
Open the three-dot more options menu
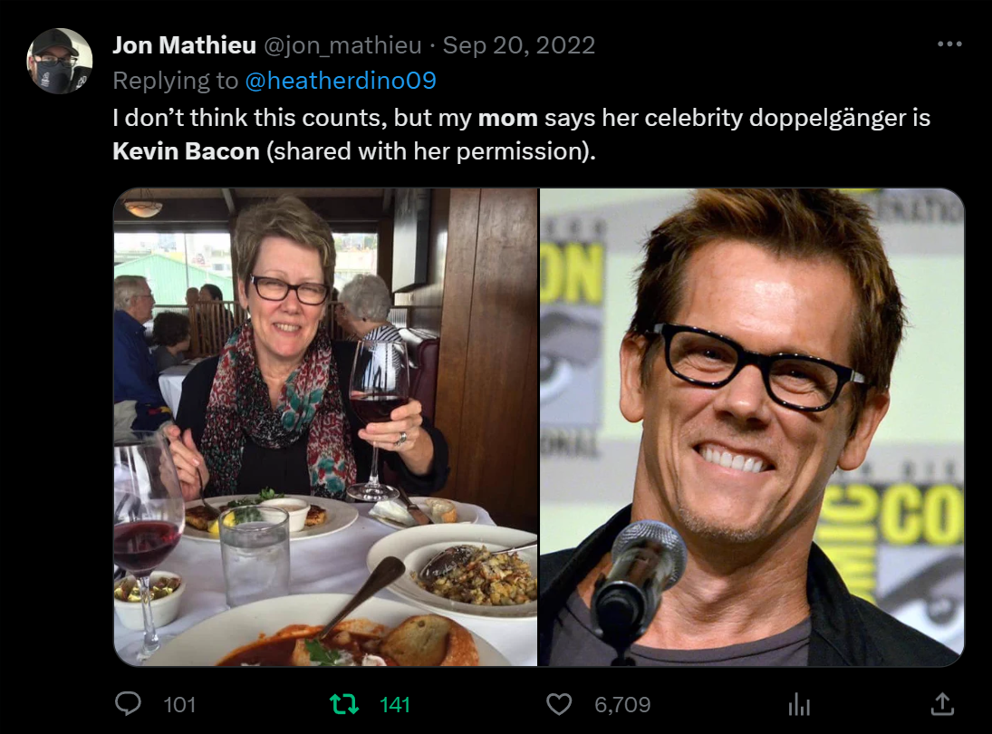[x=949, y=43]
